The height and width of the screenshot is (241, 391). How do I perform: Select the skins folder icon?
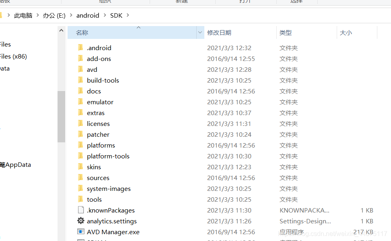(x=80, y=167)
